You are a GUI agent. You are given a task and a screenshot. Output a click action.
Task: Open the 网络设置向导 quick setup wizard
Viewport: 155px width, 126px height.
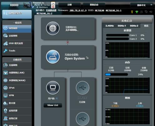17,14
